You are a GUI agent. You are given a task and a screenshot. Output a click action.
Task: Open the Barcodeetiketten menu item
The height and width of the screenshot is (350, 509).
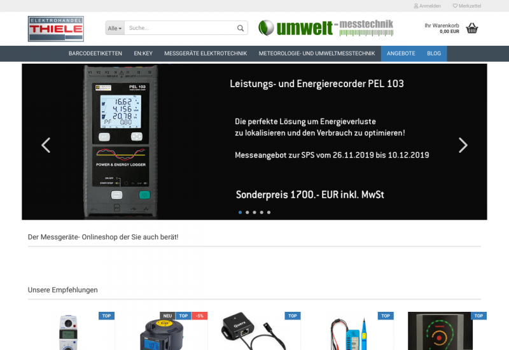click(x=95, y=53)
